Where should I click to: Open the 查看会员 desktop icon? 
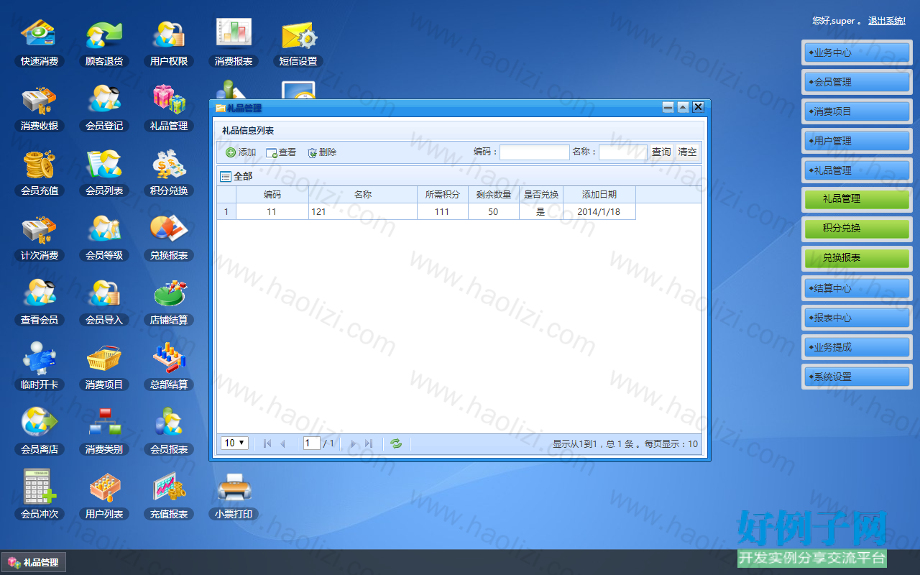click(x=40, y=302)
